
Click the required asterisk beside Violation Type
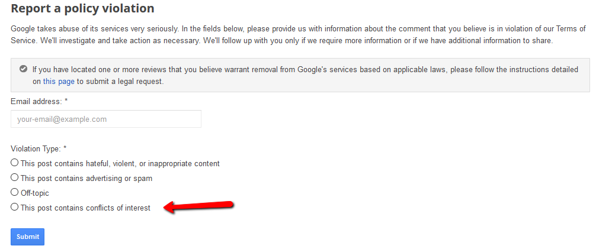(65, 148)
